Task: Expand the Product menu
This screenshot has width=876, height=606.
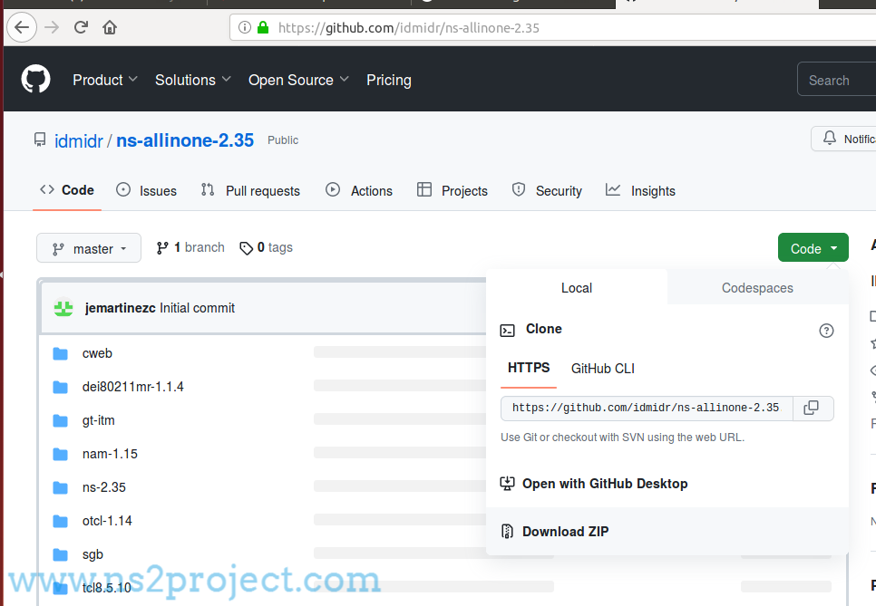Action: click(x=105, y=80)
